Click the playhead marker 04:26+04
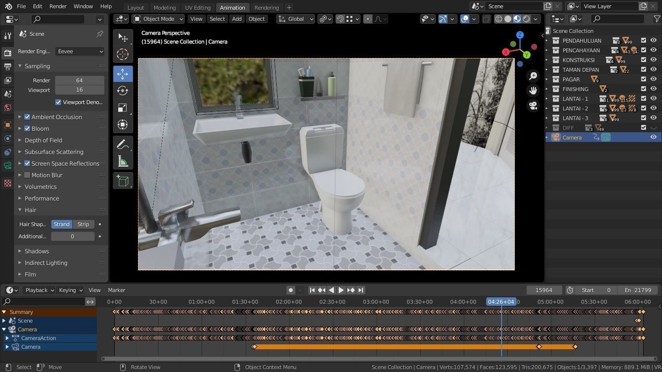Screen dimensions: 662x372 (501, 302)
